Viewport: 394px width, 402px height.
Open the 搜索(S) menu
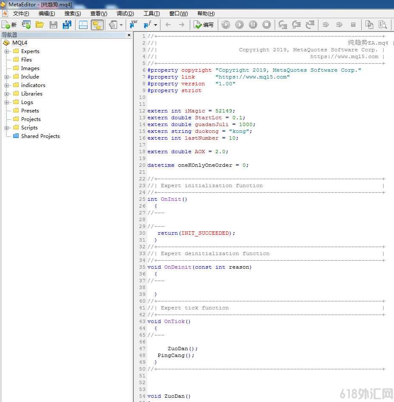[x=73, y=14]
